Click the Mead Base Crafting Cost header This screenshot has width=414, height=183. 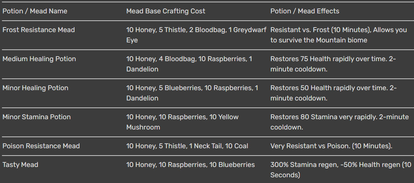click(166, 11)
